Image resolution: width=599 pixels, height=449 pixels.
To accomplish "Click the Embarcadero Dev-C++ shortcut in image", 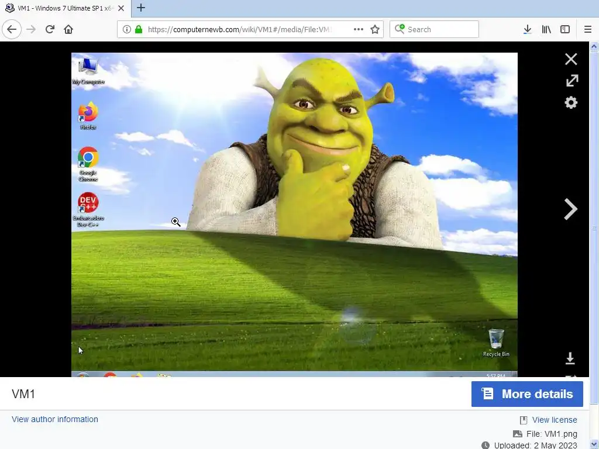I will [88, 210].
